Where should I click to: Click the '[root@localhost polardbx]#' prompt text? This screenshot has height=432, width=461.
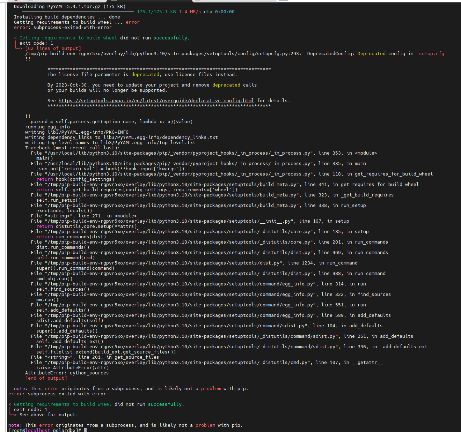(45, 430)
